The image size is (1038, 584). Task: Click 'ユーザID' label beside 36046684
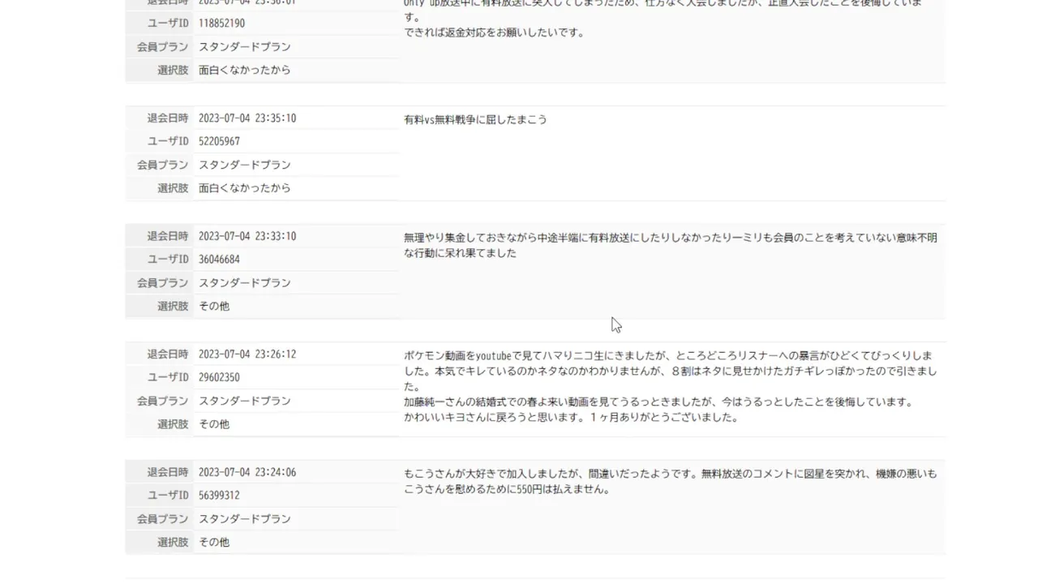pos(168,260)
